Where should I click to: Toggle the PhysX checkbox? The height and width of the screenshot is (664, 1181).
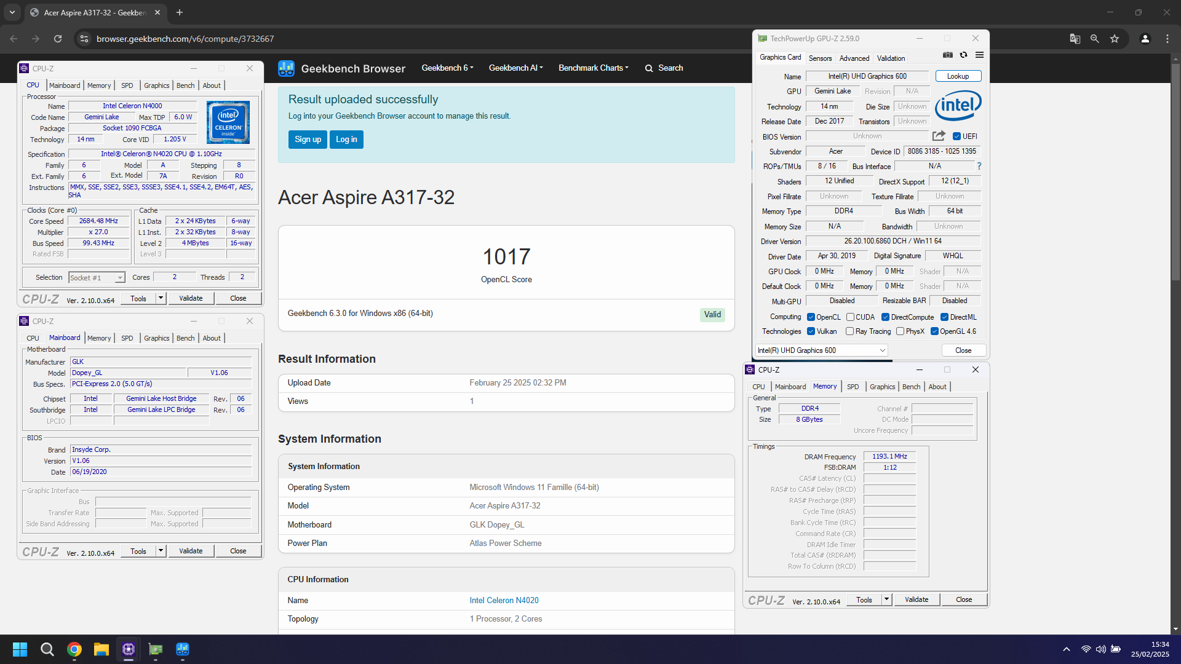[x=900, y=331]
